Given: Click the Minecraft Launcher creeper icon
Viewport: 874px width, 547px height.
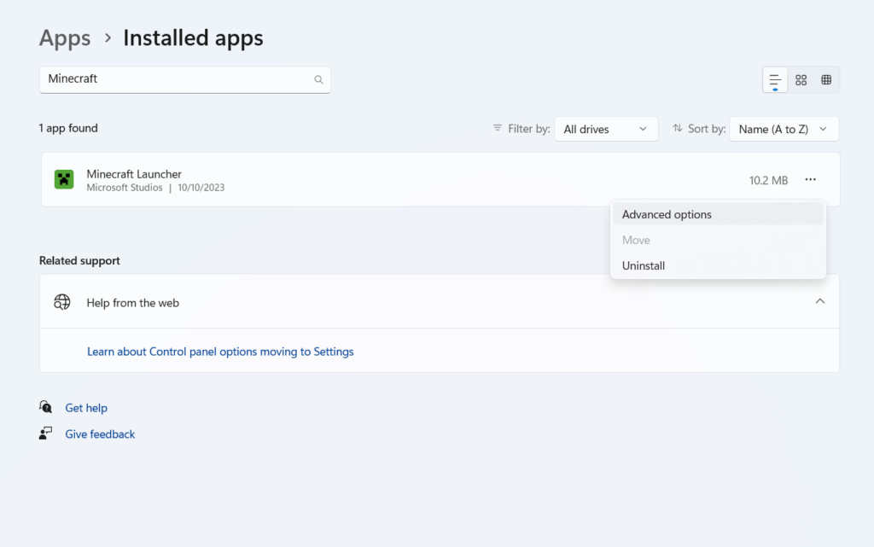Looking at the screenshot, I should pos(64,180).
